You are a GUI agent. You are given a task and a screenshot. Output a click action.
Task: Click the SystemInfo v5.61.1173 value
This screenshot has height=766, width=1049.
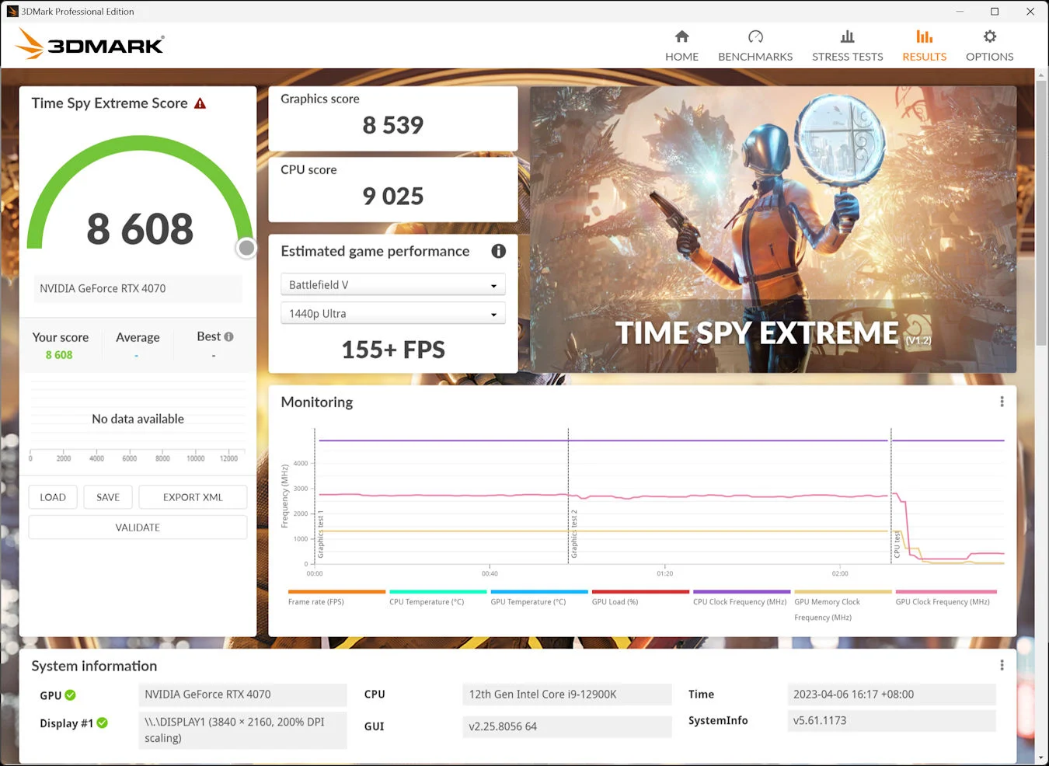point(891,721)
